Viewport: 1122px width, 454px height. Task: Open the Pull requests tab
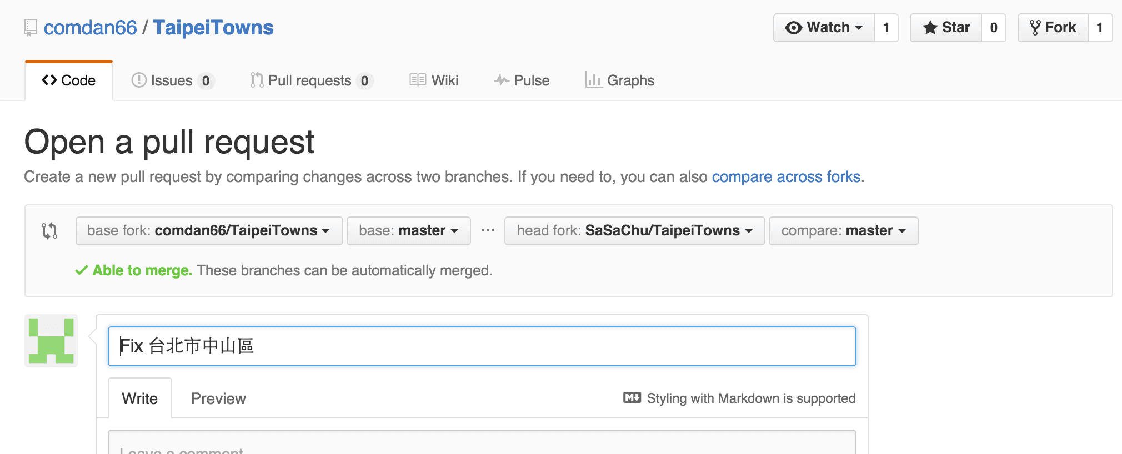coord(312,81)
